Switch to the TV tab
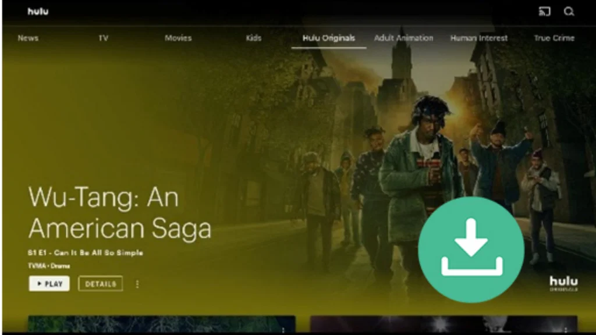This screenshot has width=596, height=335. (x=104, y=38)
